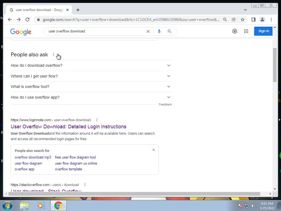The height and width of the screenshot is (211, 281).
Task: Open 'User Overflow Download: Detailed Login Instructions'
Action: click(68, 127)
